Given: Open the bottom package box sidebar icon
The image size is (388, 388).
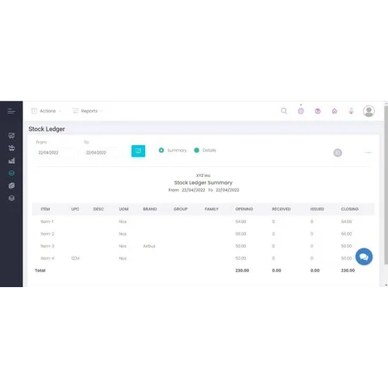Looking at the screenshot, I should (12, 198).
